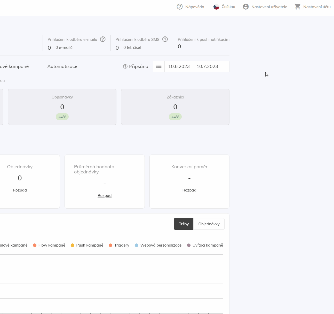Toggle the Triggery legend series

[x=119, y=245]
